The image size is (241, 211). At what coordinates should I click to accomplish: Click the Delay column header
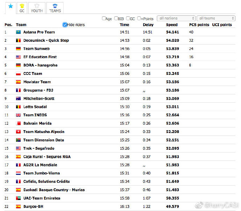[x=148, y=25]
